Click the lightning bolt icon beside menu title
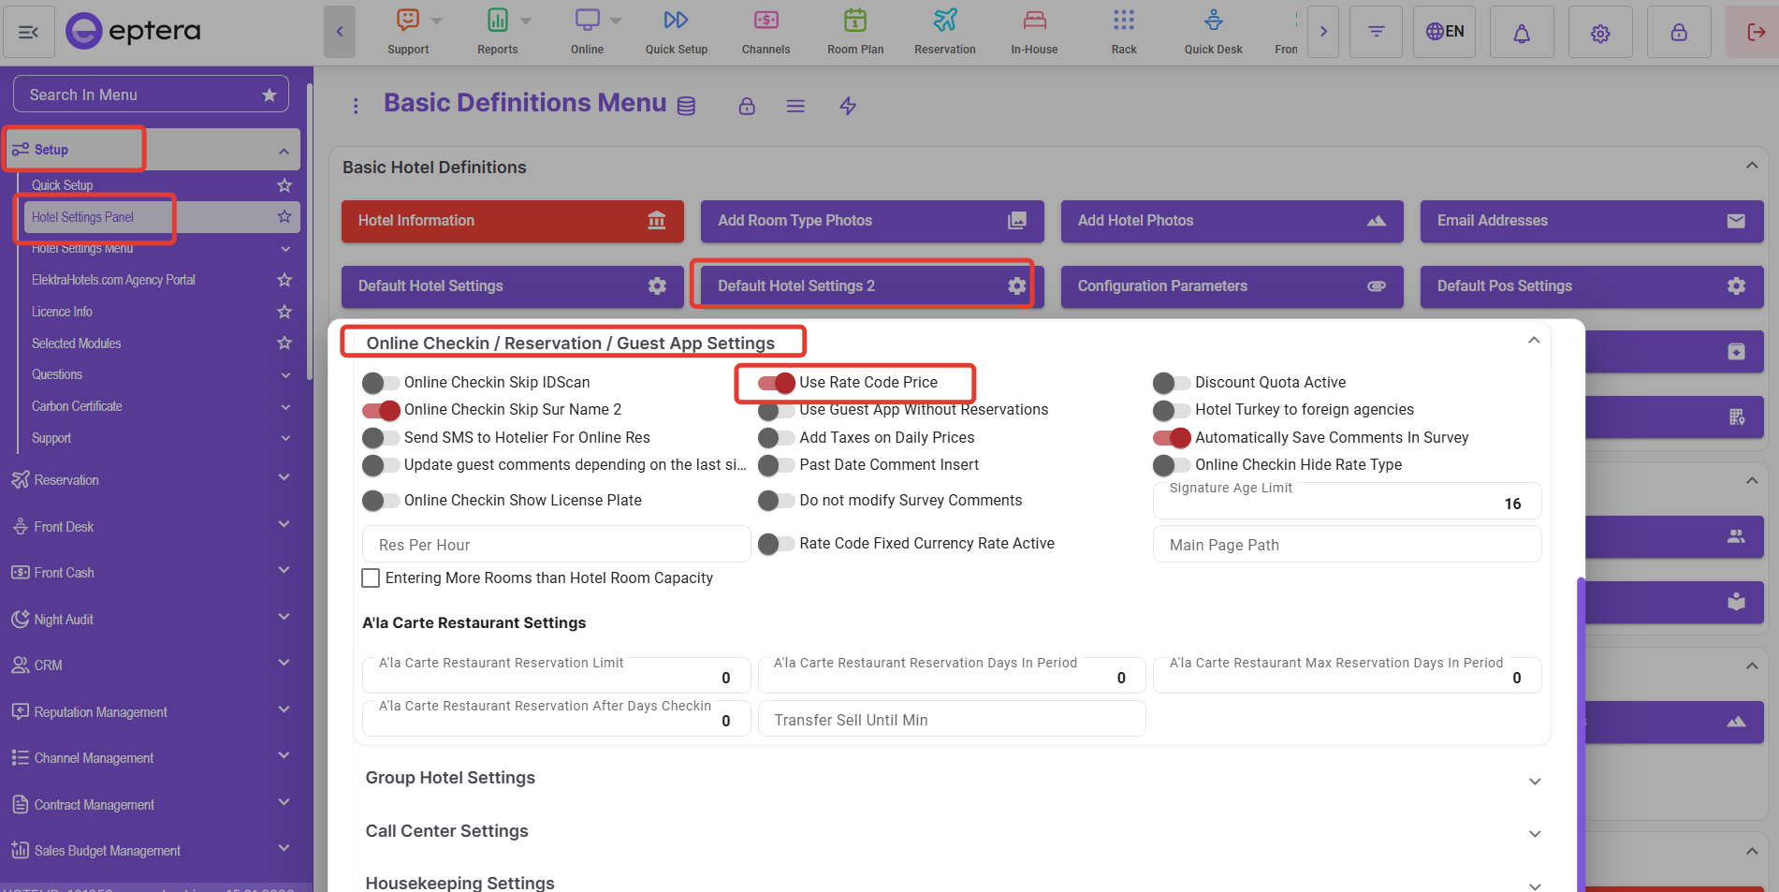1779x892 pixels. (848, 106)
